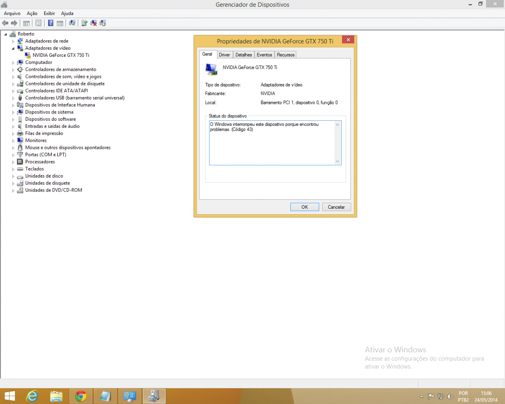Select the Geral tab
Image resolution: width=505 pixels, height=404 pixels.
click(207, 54)
